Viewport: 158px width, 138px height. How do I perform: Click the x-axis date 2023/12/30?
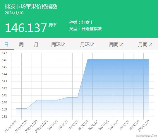click(x=31, y=126)
